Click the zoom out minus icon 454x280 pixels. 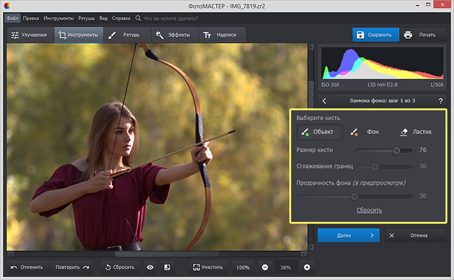pos(265,267)
